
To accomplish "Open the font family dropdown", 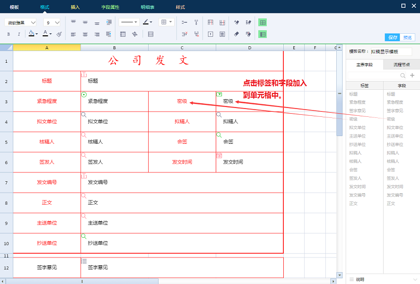I will (x=21, y=22).
